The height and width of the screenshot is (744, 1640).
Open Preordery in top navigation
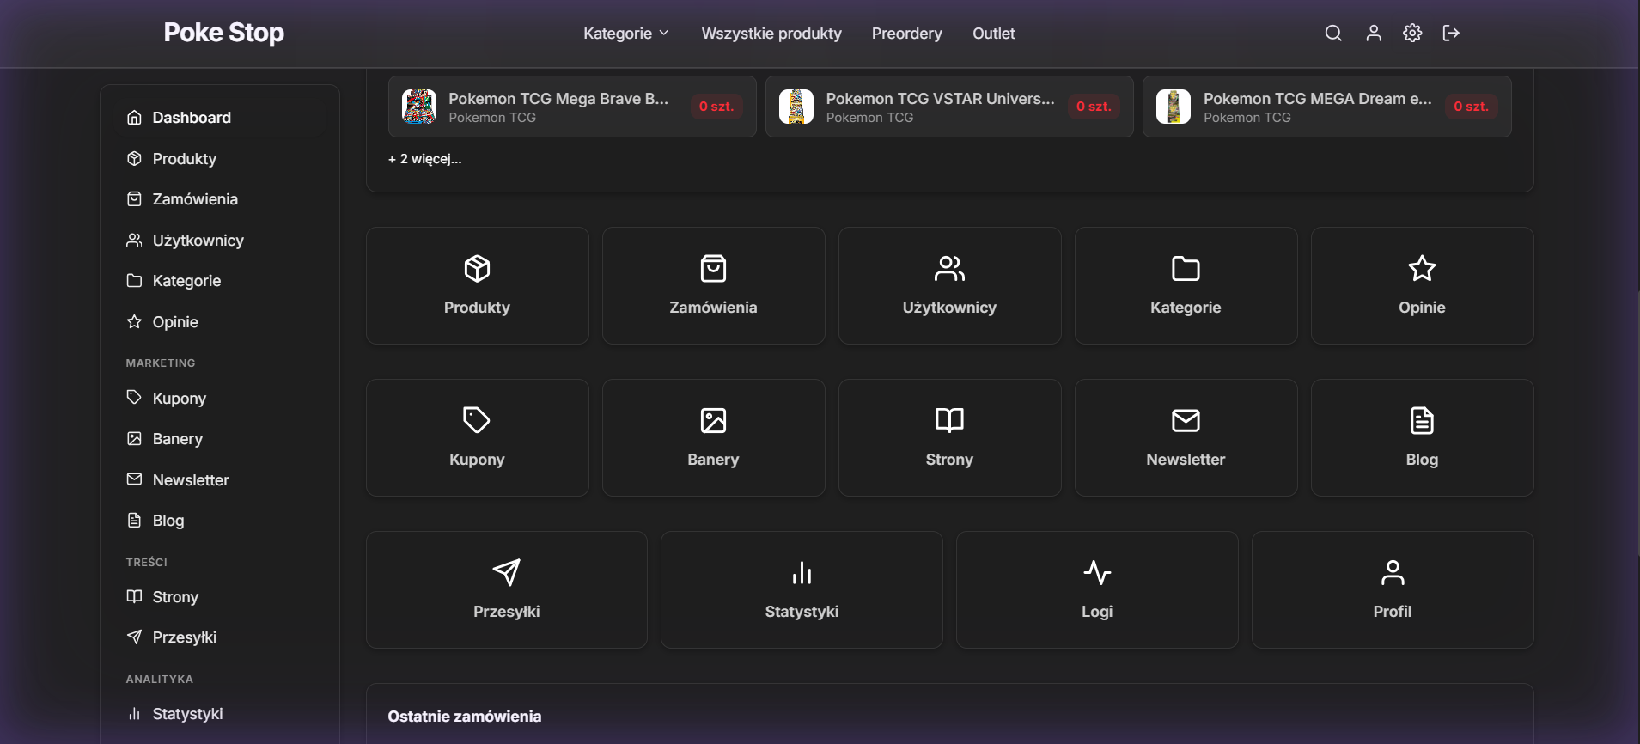coord(907,34)
